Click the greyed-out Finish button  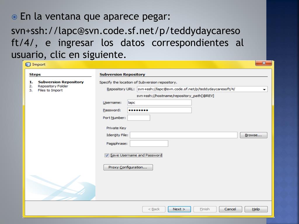pos(205,209)
